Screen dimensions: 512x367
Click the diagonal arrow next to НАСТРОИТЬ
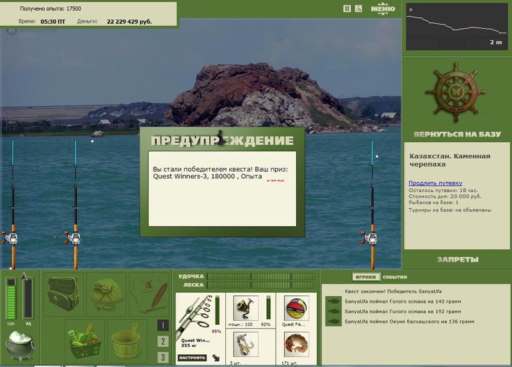click(216, 357)
